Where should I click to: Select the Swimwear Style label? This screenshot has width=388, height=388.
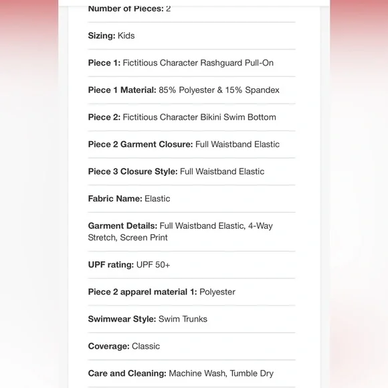122,319
